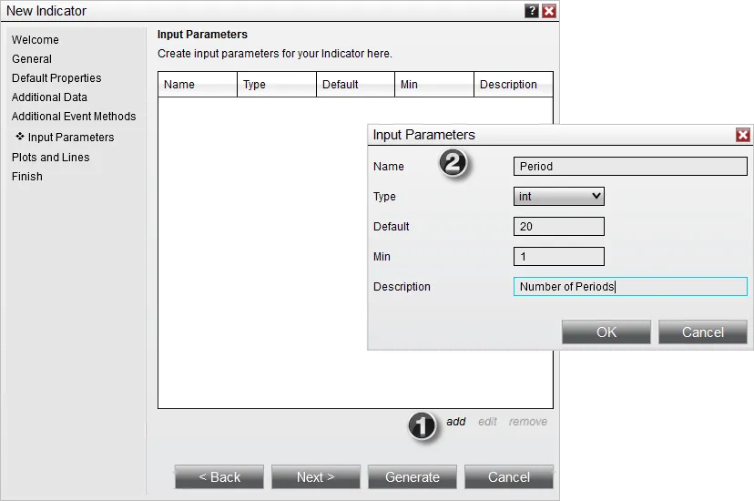Open Additional Event Methods step
The height and width of the screenshot is (501, 754).
click(x=74, y=117)
